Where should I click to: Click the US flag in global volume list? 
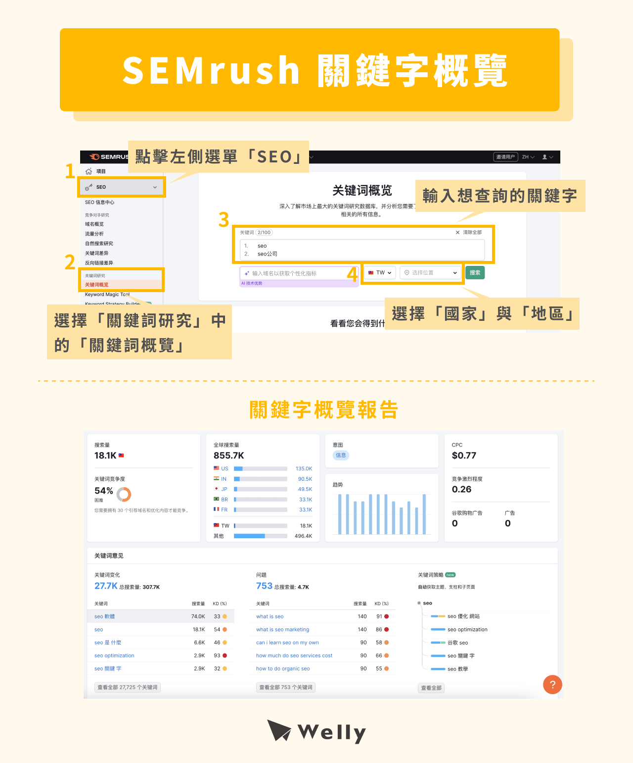click(217, 468)
